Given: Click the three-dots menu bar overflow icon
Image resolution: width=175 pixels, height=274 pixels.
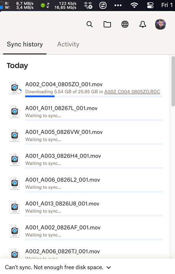Looking at the screenshot, I should point(118,5).
